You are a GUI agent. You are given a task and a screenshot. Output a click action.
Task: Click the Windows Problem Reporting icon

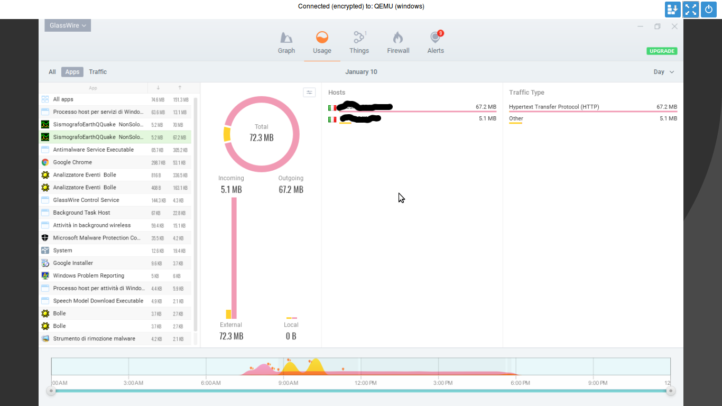pos(45,276)
